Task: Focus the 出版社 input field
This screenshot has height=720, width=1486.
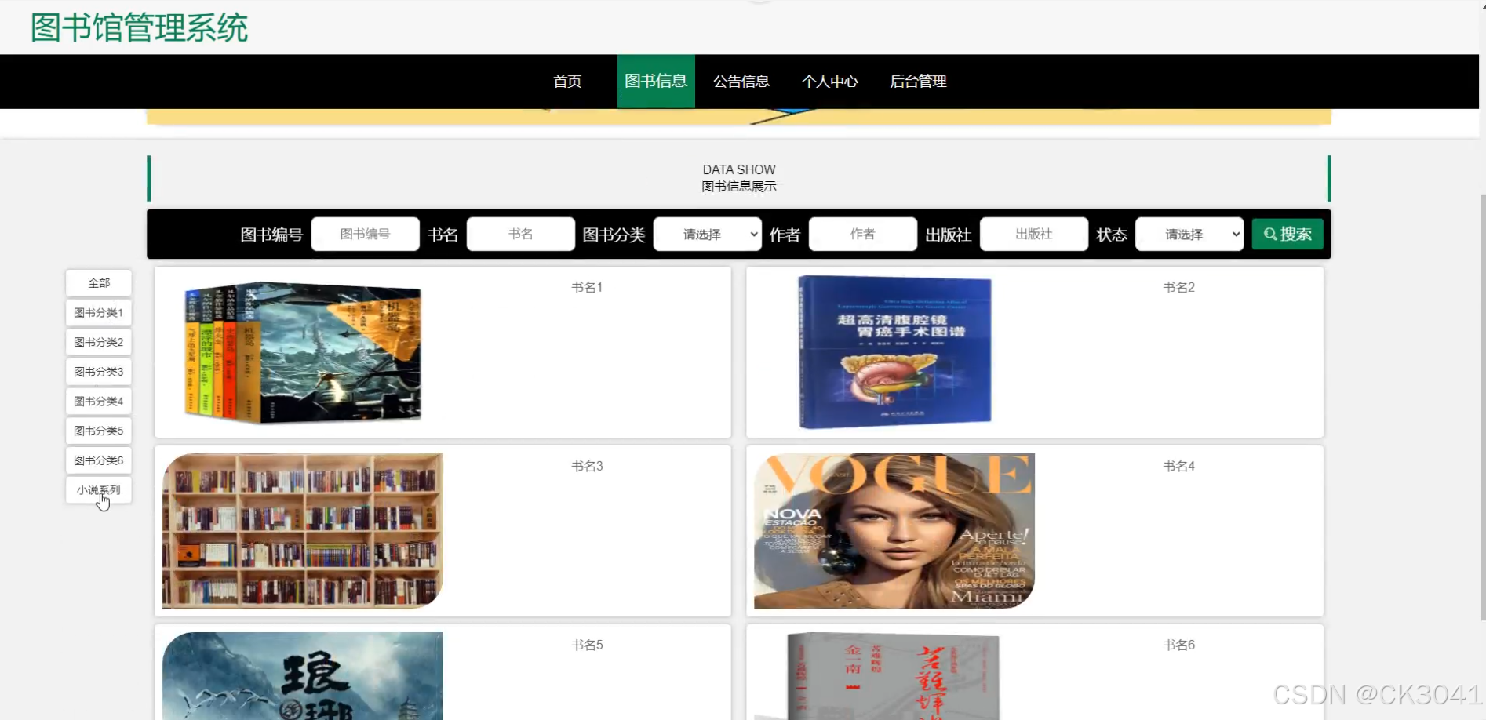Action: [x=1033, y=234]
